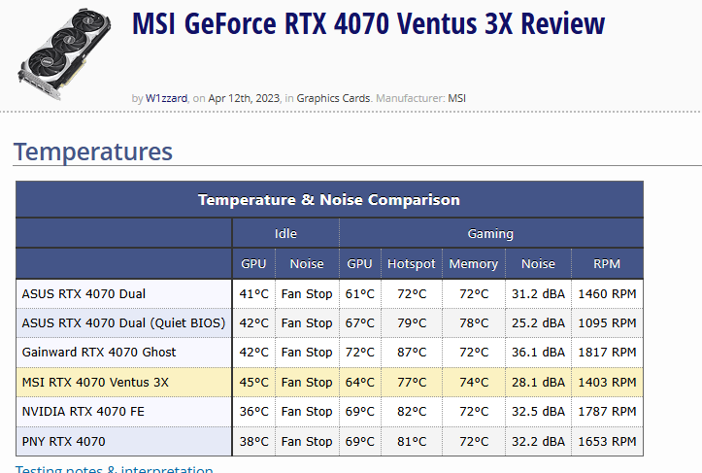Click the 1460 RPM value
This screenshot has width=702, height=473.
(x=607, y=294)
